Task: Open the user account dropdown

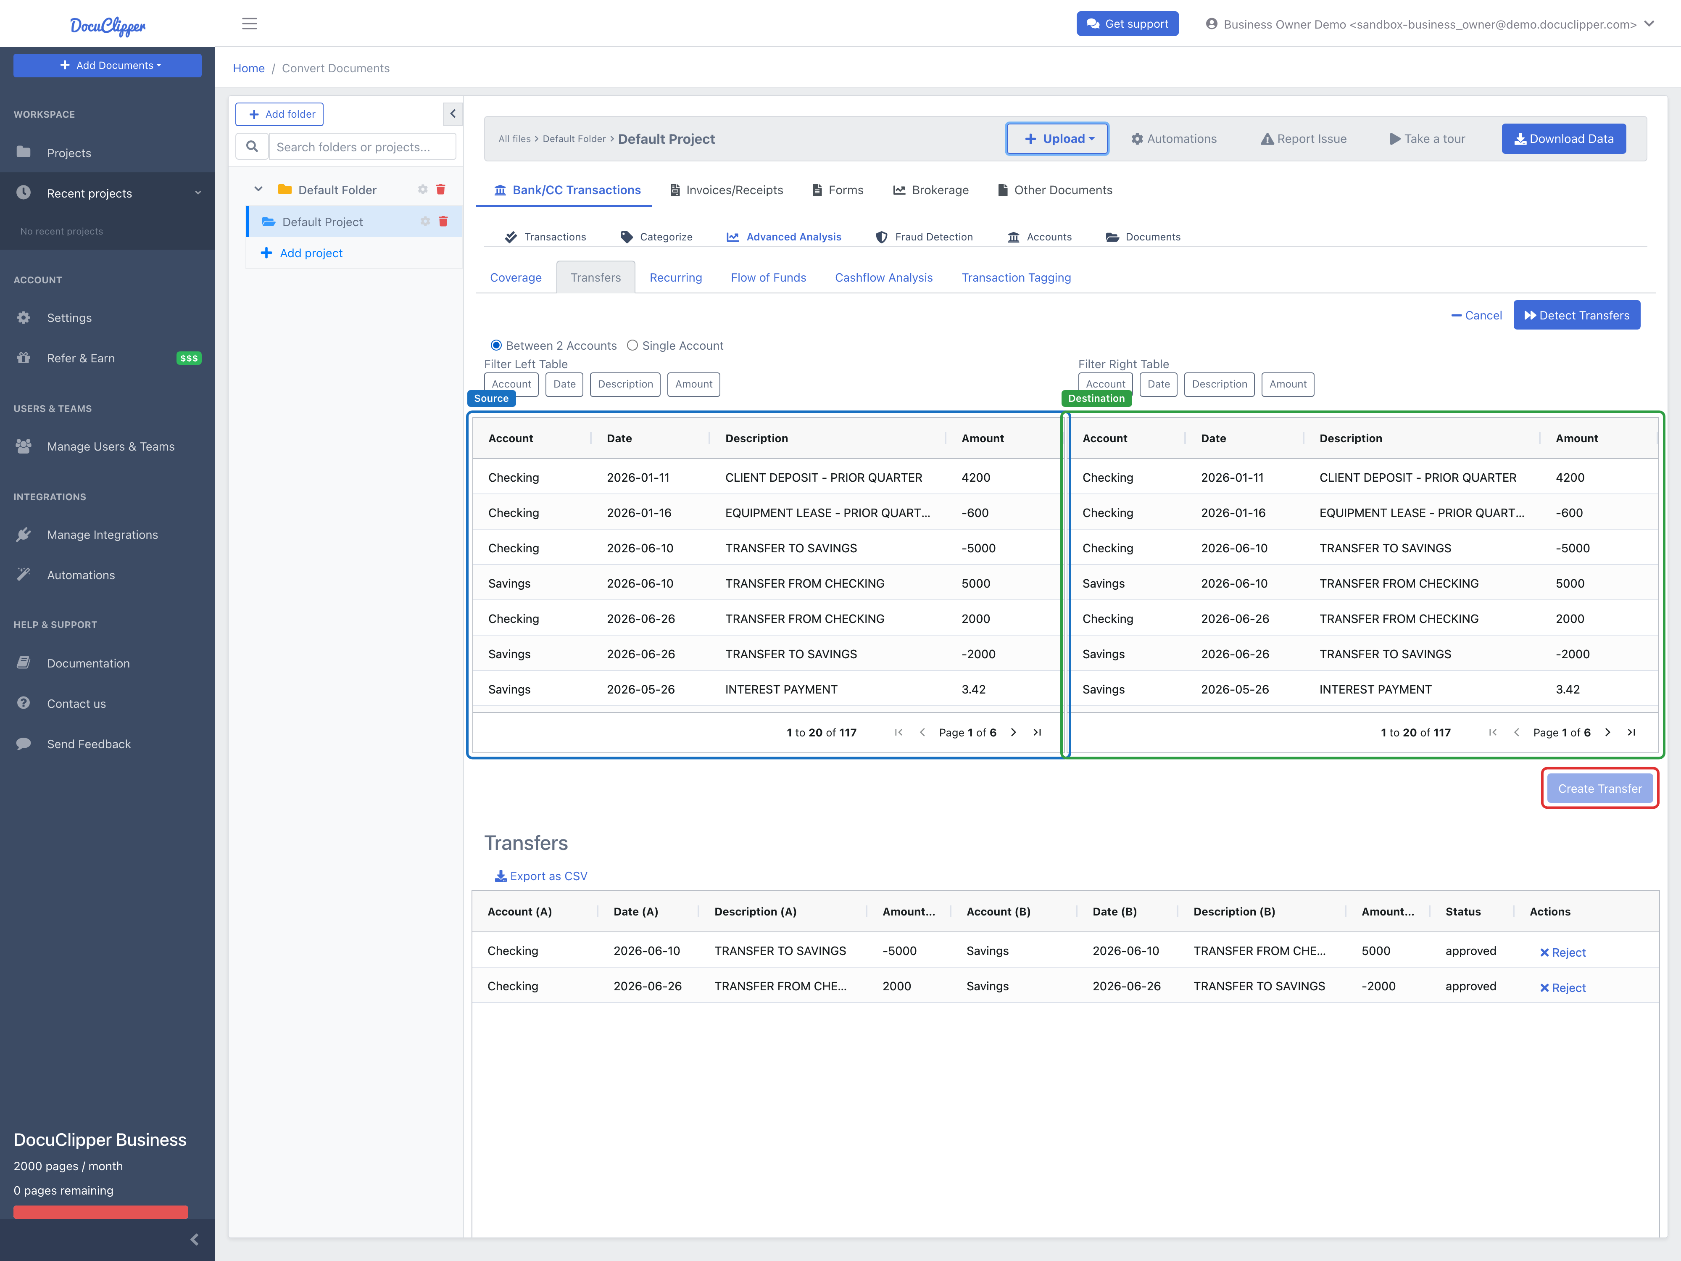Action: pyautogui.click(x=1429, y=24)
